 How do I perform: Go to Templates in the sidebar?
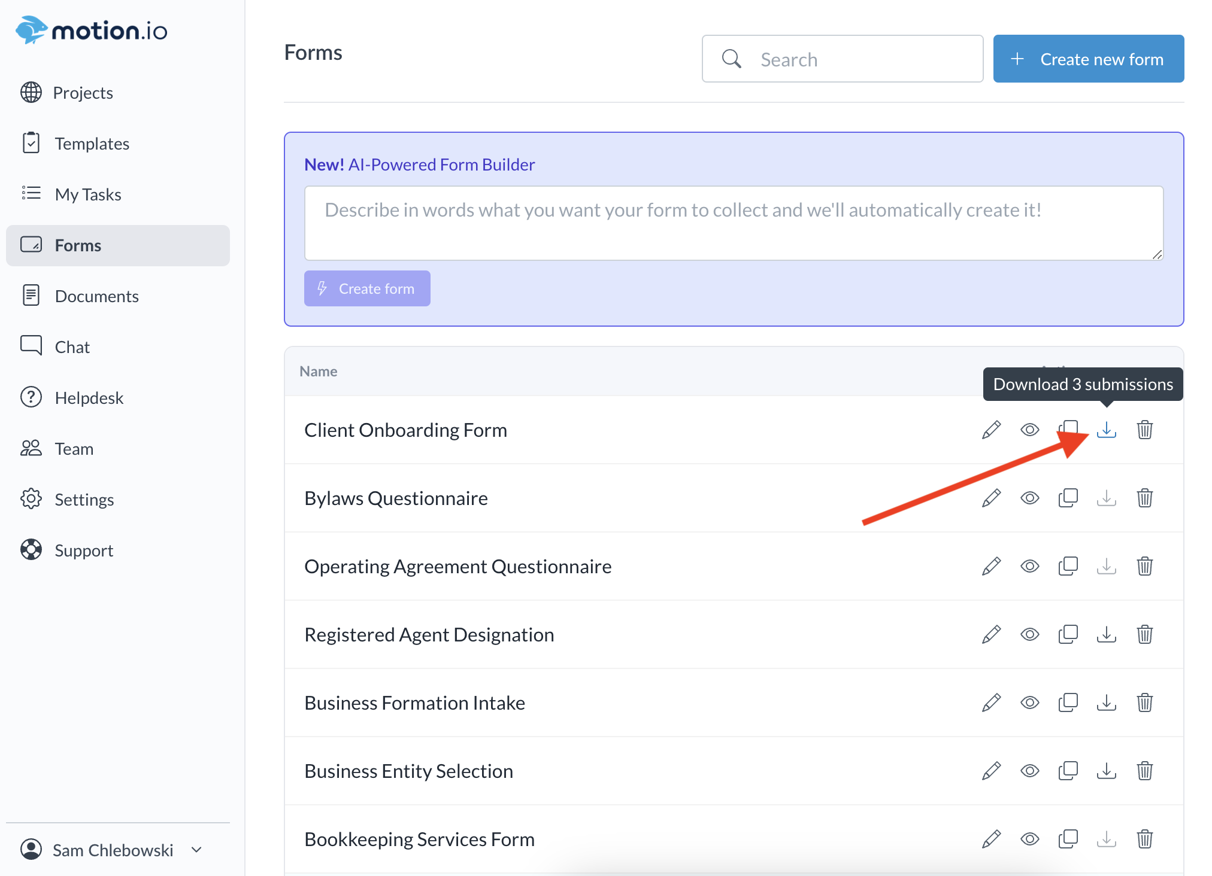92,144
